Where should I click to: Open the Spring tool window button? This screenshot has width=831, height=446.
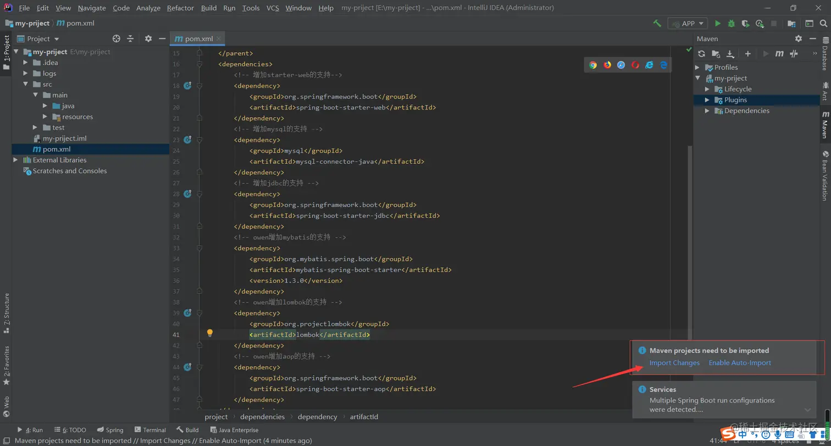point(110,430)
